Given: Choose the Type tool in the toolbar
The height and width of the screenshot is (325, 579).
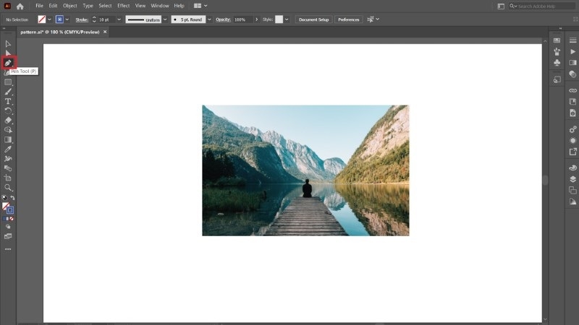Looking at the screenshot, I should pos(9,101).
